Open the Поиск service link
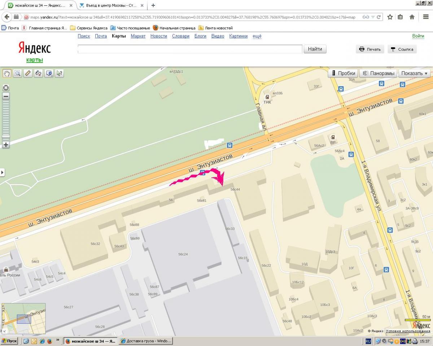Screen dimensions: 433x346 (84, 36)
